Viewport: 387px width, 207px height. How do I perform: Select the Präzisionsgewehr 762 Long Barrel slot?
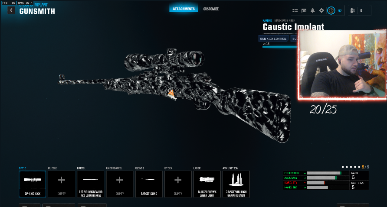point(91,184)
